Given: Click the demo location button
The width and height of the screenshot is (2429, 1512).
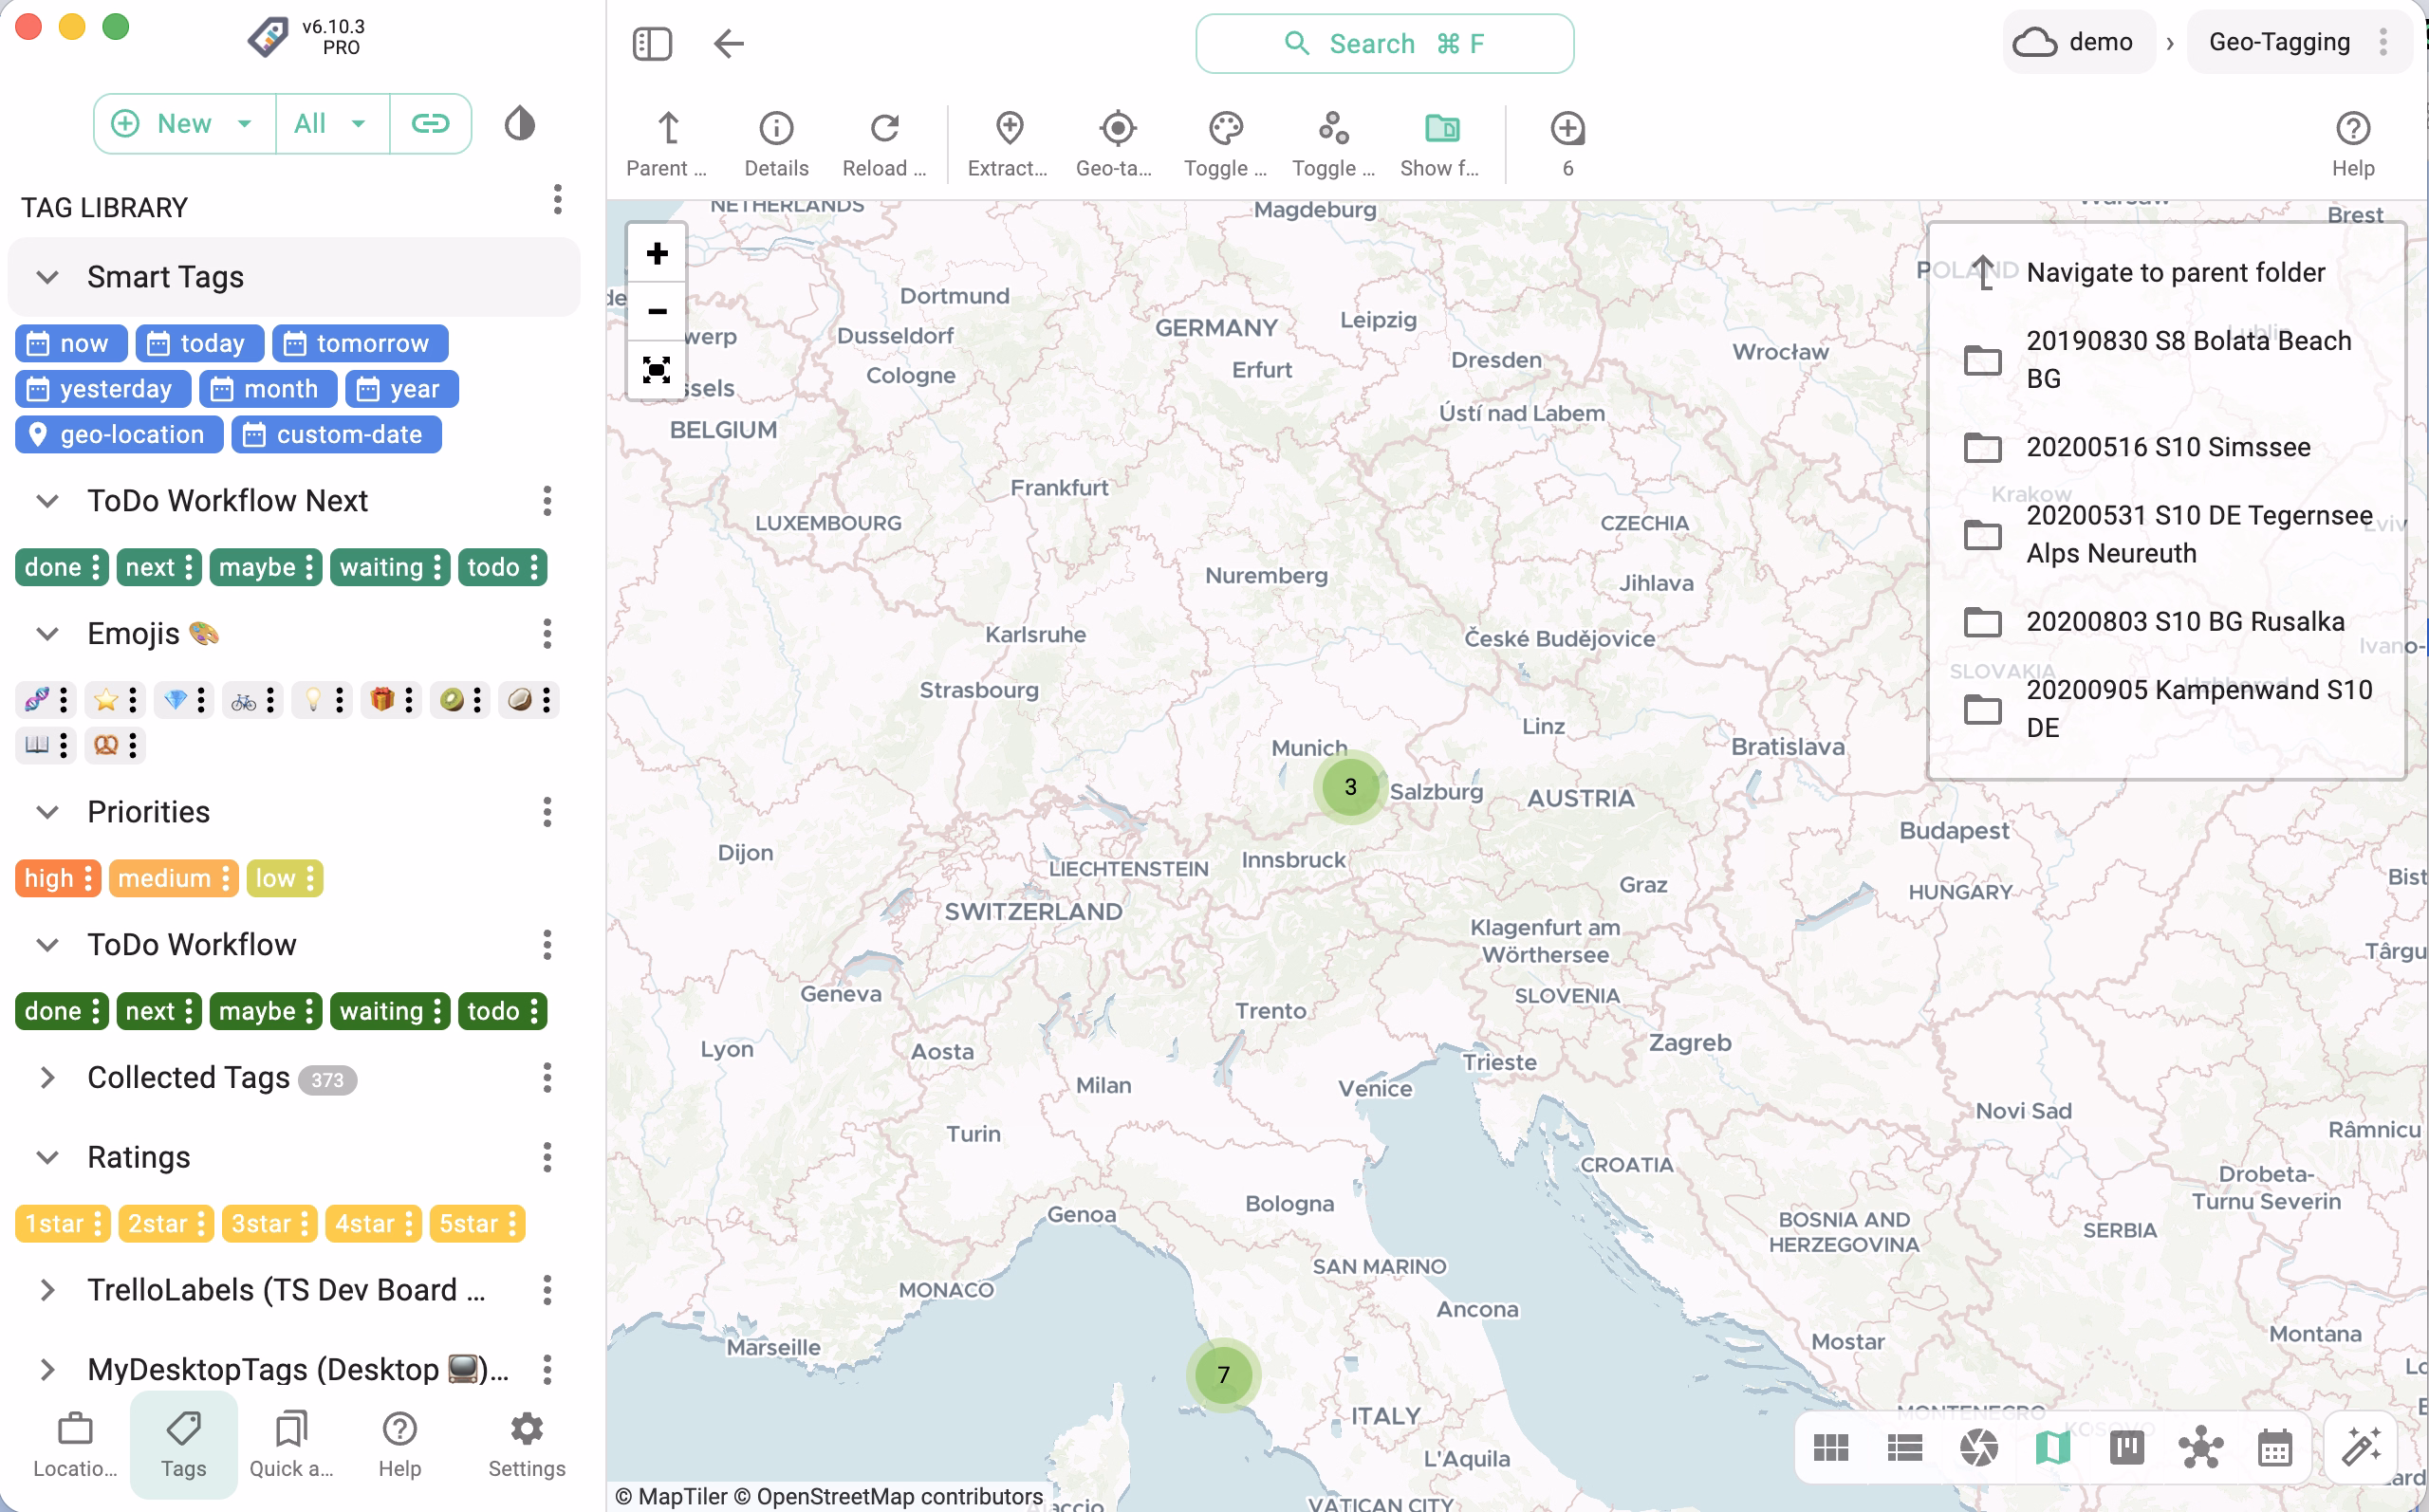Looking at the screenshot, I should (x=2077, y=42).
